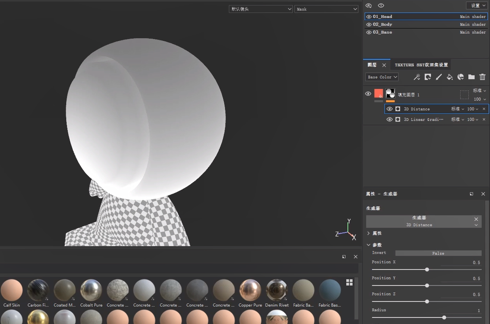Add a folder with the folder icon

click(x=471, y=77)
